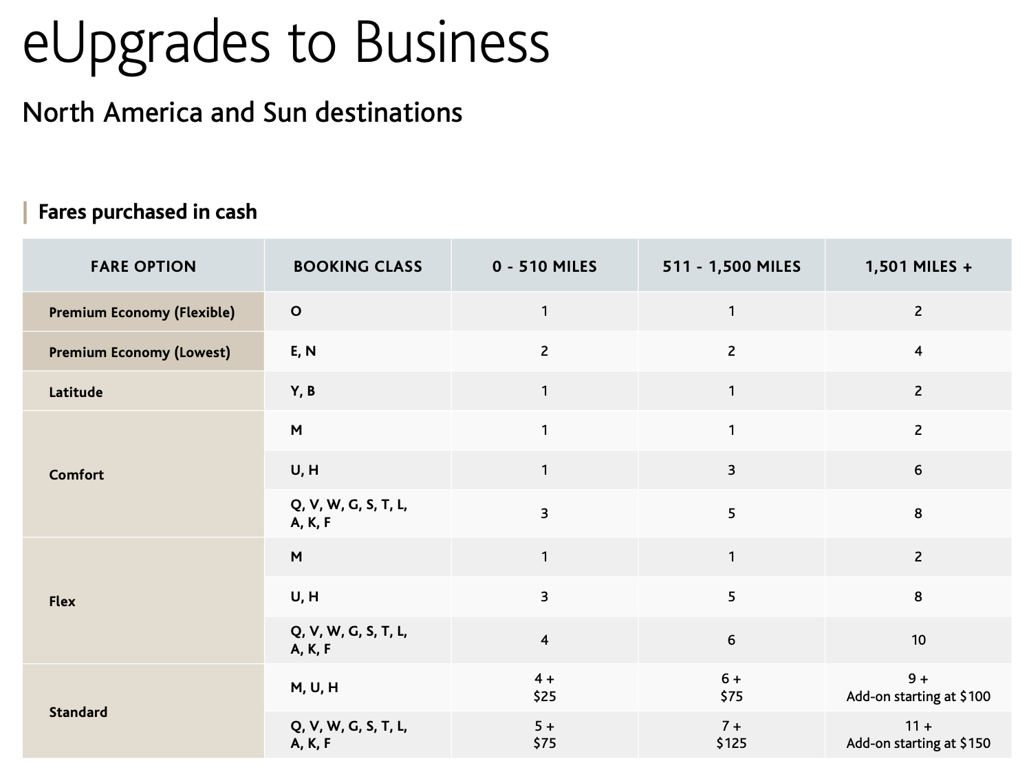Select the M, U, H booking class cell
1029x772 pixels.
click(x=314, y=687)
